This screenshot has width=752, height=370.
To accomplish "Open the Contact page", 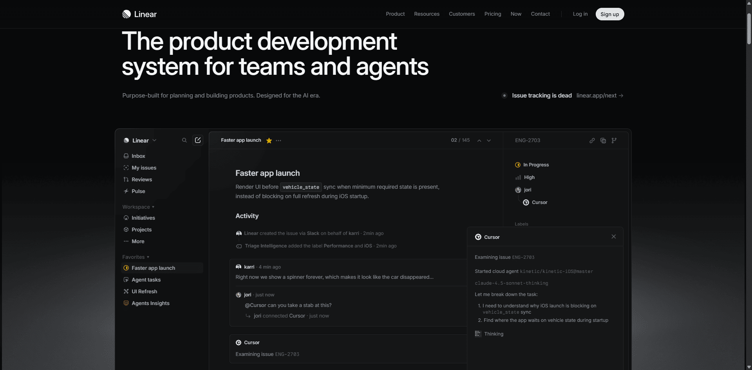I will 540,14.
